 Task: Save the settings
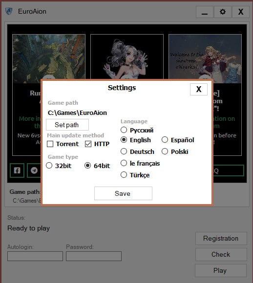tap(123, 193)
